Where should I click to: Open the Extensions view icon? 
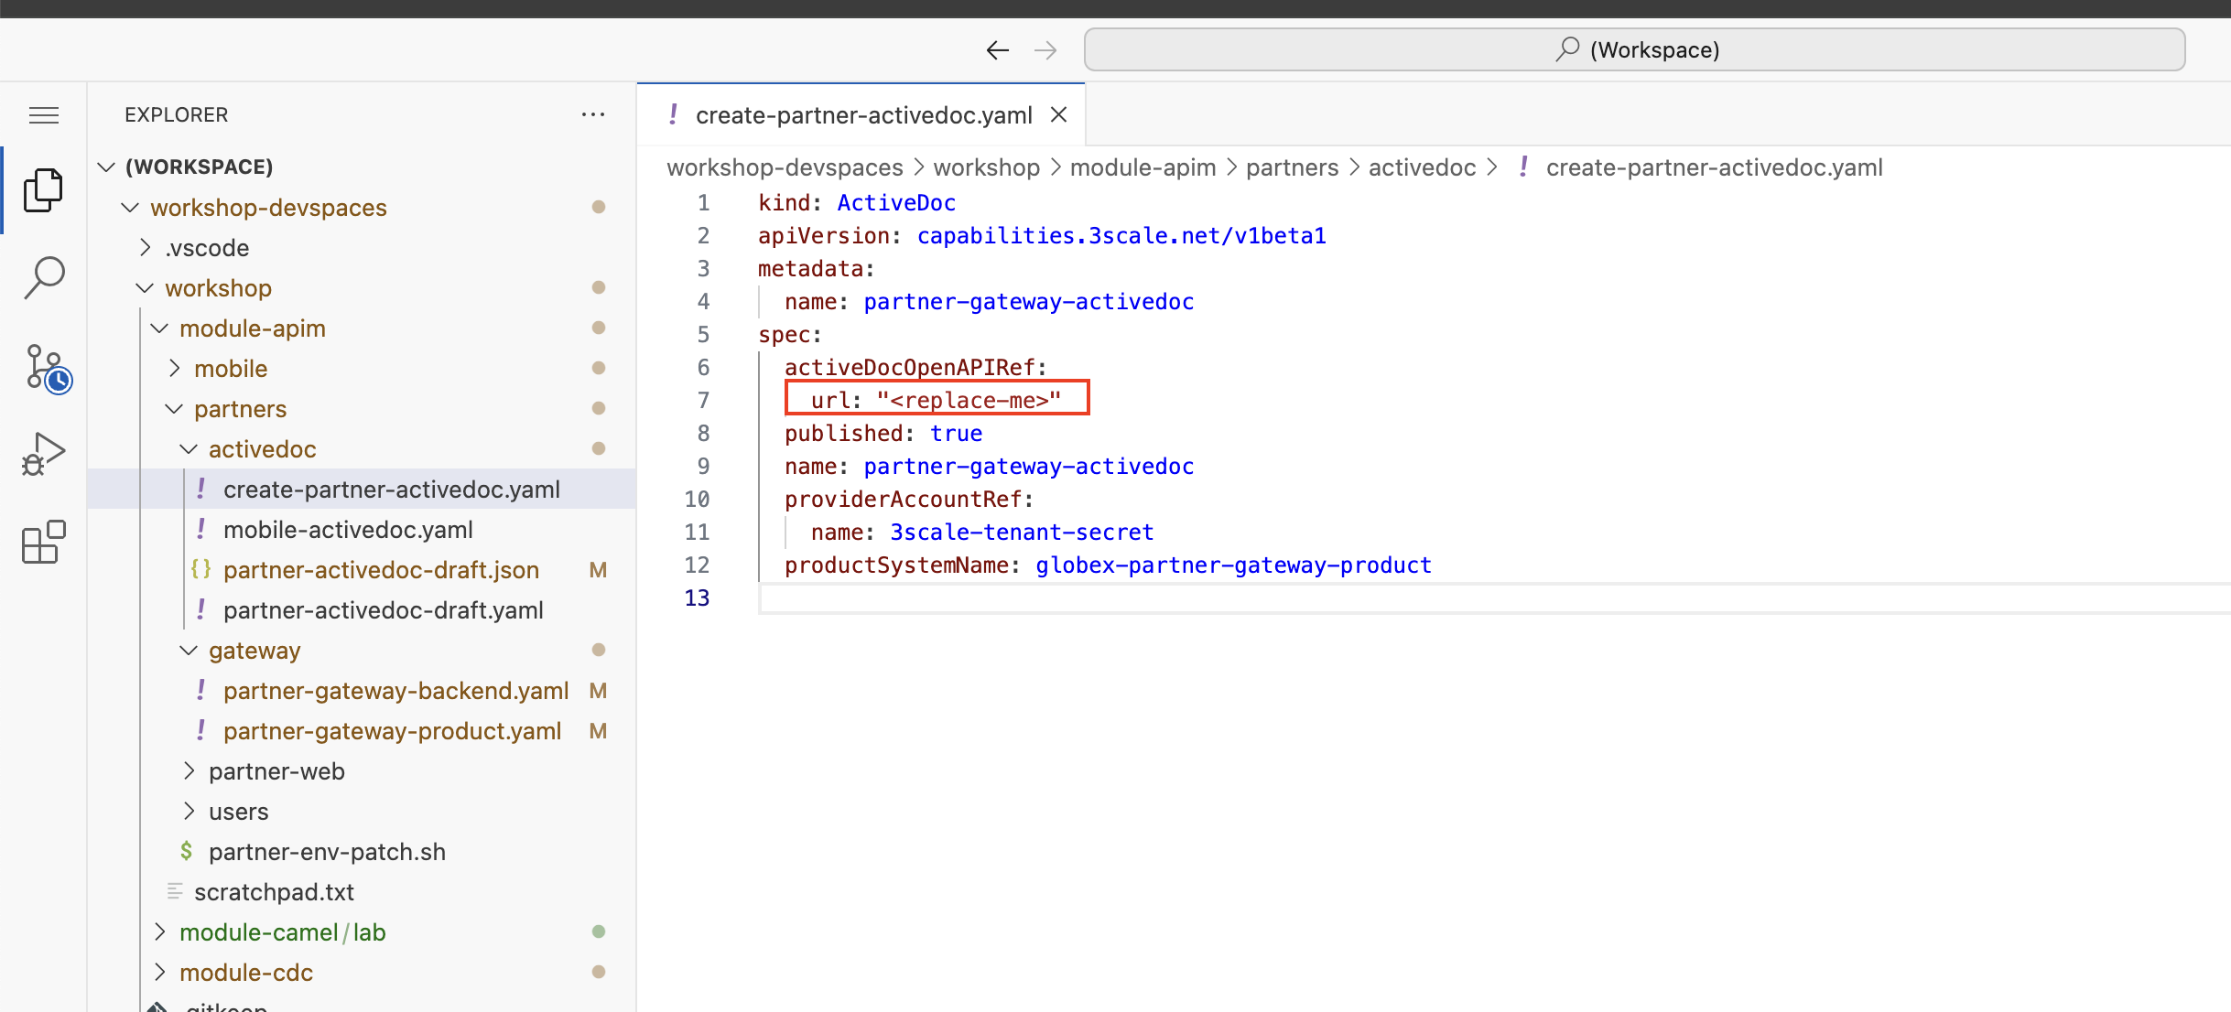pos(44,543)
